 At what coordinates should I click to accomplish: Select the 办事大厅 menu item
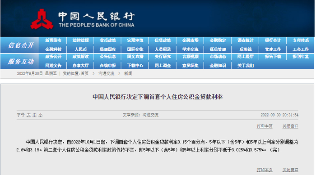[81, 66]
